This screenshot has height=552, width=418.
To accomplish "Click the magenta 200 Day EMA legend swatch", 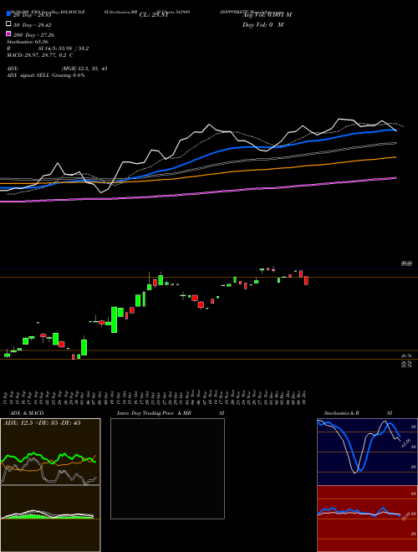I will coord(8,33).
